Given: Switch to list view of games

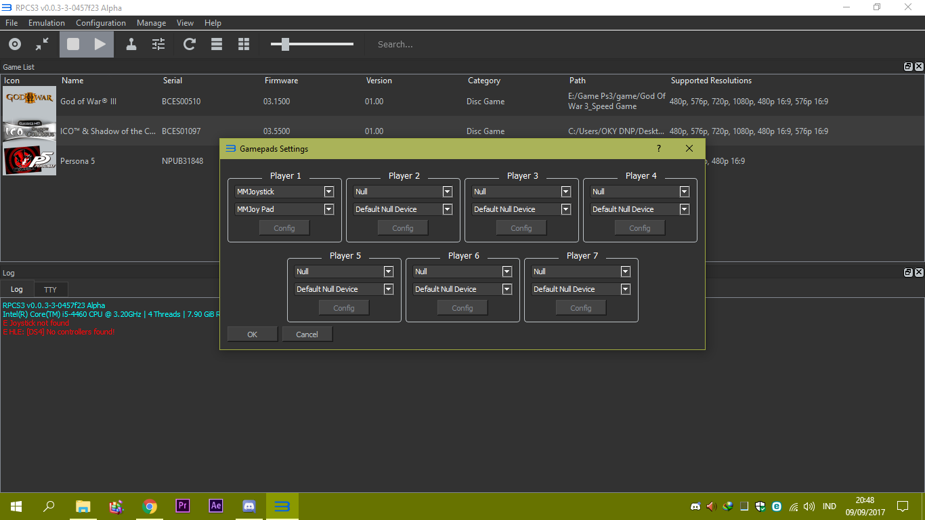Looking at the screenshot, I should pos(216,44).
